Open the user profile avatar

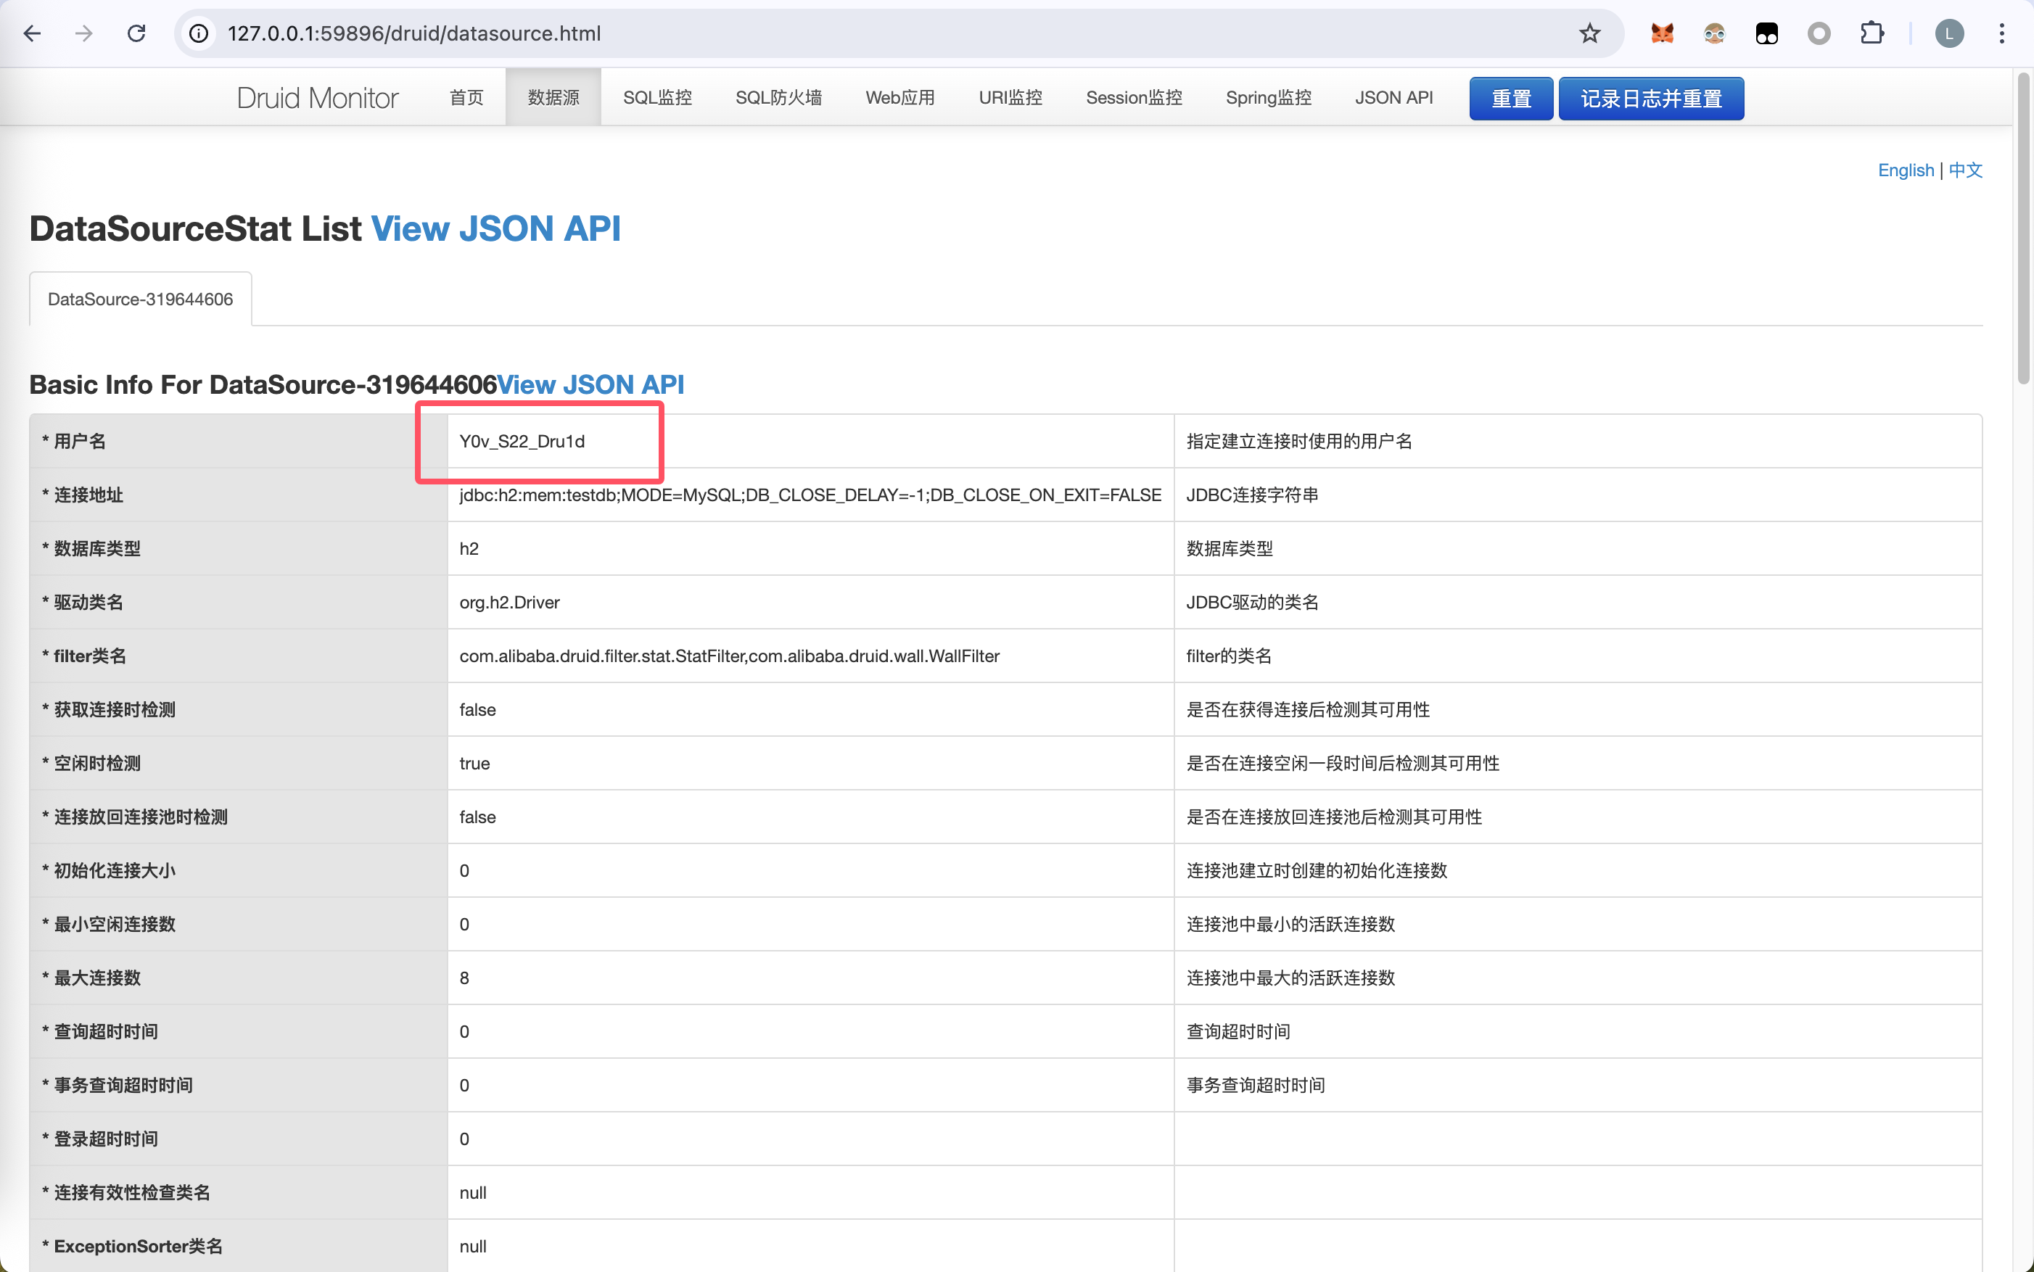pos(1949,33)
